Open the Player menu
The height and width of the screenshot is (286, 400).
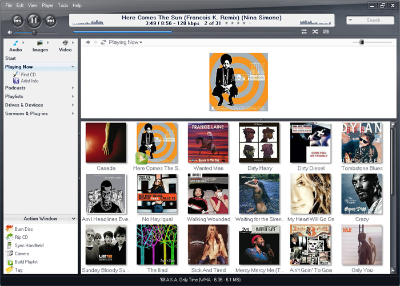point(47,5)
